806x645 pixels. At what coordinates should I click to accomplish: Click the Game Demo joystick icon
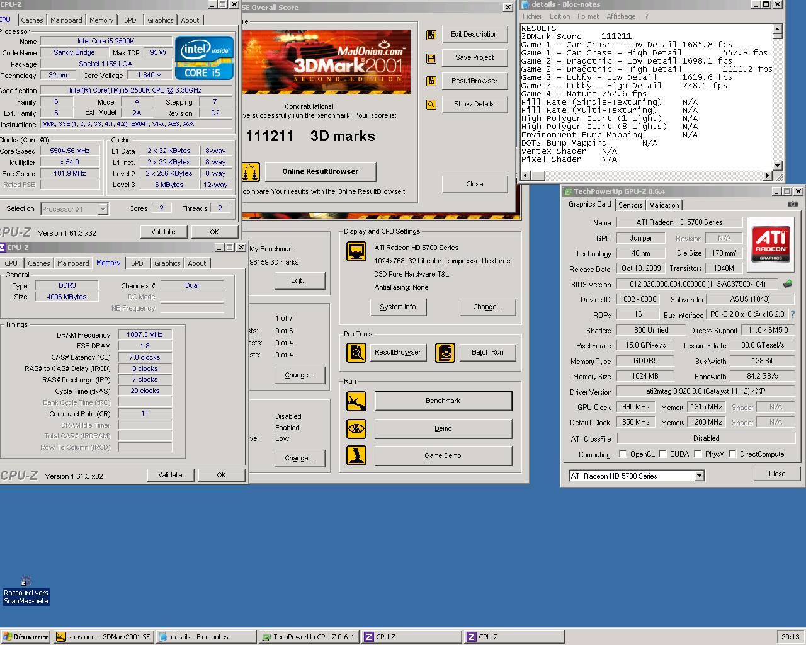pos(356,455)
